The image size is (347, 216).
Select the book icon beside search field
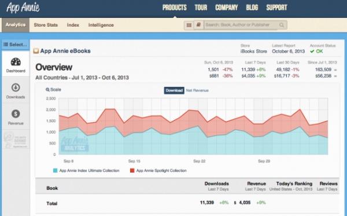(198, 25)
